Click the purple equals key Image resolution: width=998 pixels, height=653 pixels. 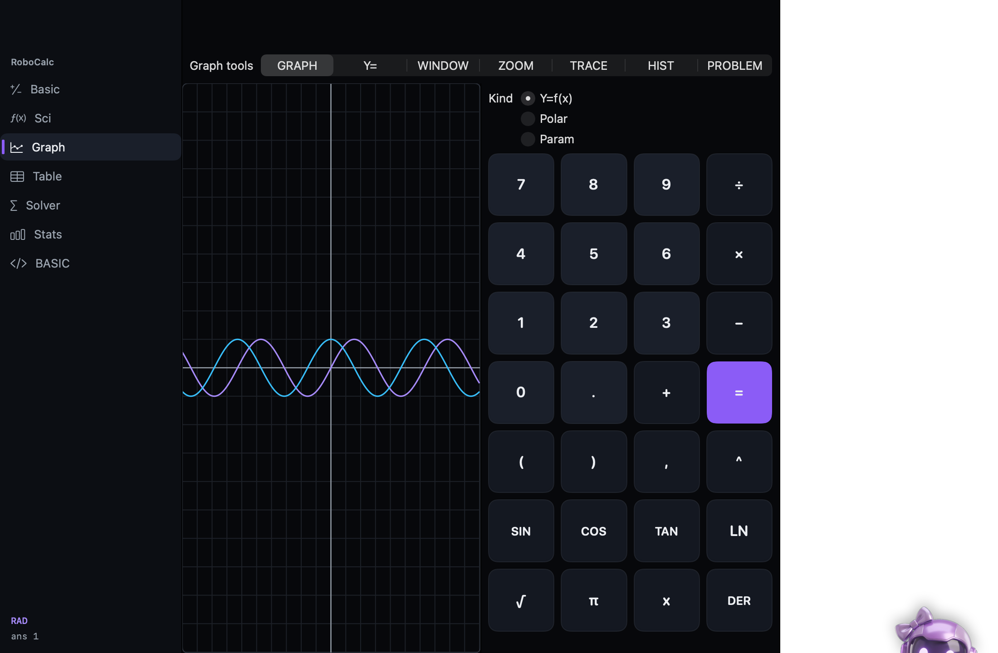[739, 392]
